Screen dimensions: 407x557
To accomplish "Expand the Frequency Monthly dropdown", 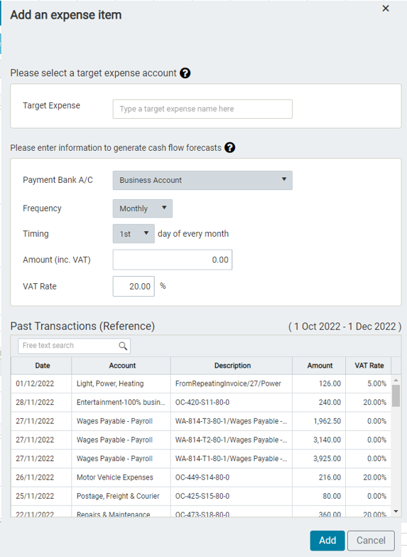I will [x=143, y=208].
